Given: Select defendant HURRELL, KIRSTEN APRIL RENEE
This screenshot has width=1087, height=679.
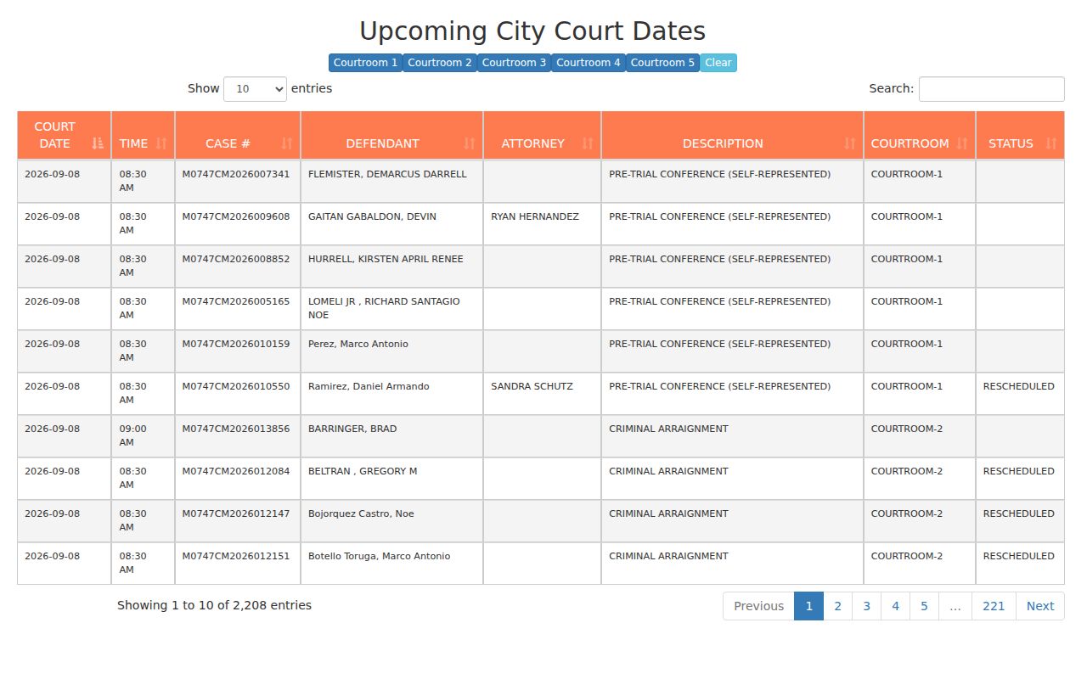Looking at the screenshot, I should [386, 259].
